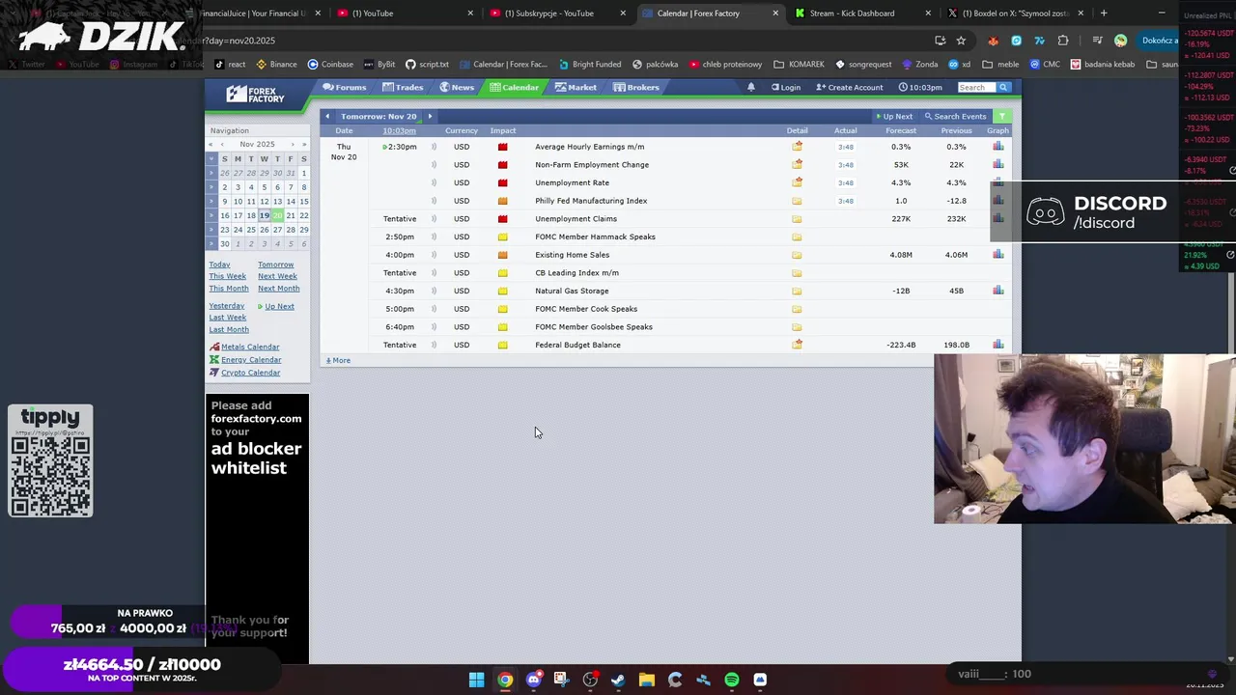Show graph for Non-Farm Employment Change

pyautogui.click(x=997, y=165)
